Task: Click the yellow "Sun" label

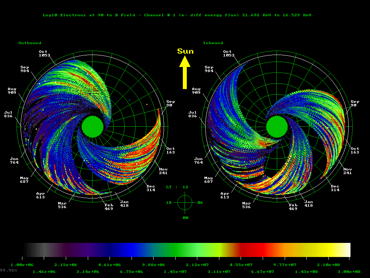Action: (x=185, y=51)
